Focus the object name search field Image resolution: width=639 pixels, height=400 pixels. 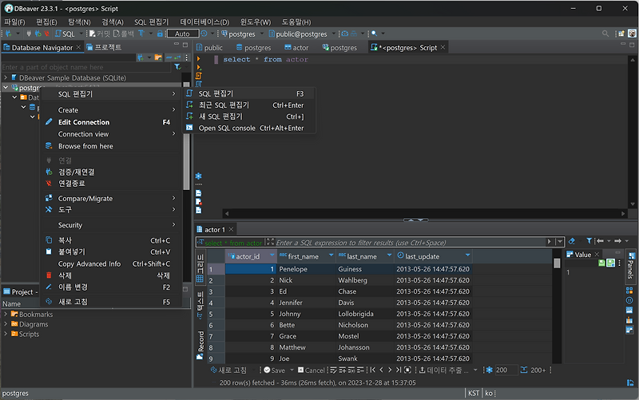[85, 67]
